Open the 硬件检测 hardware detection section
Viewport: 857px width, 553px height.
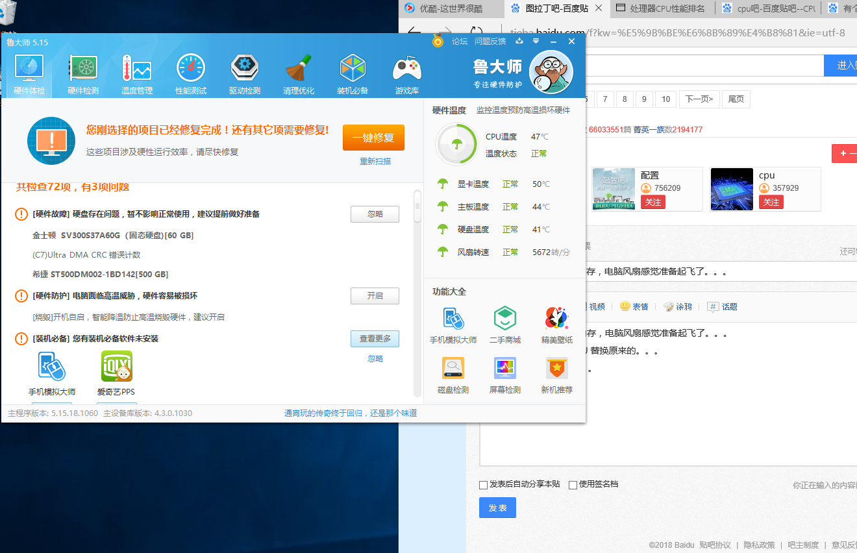point(83,74)
